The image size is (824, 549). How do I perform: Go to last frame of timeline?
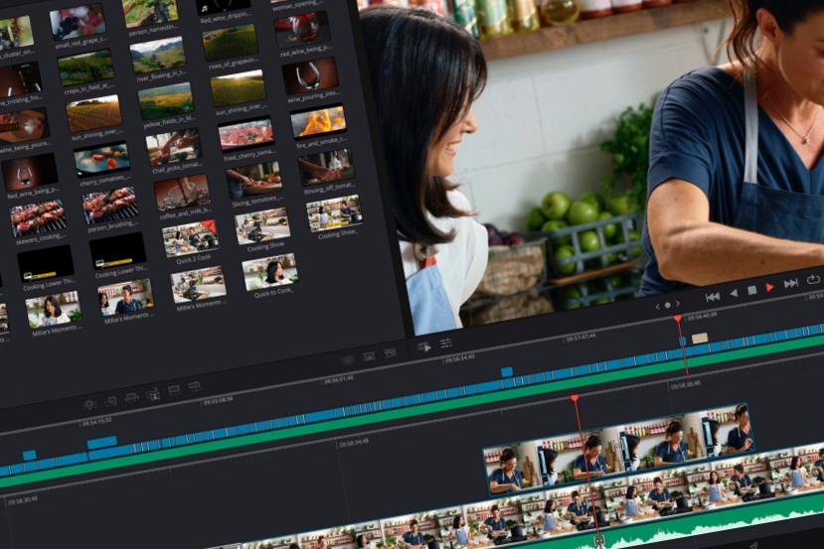tap(791, 283)
